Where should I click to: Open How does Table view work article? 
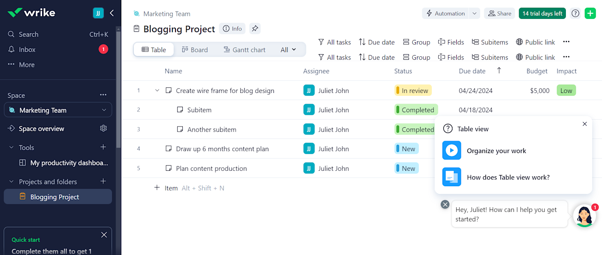(508, 177)
